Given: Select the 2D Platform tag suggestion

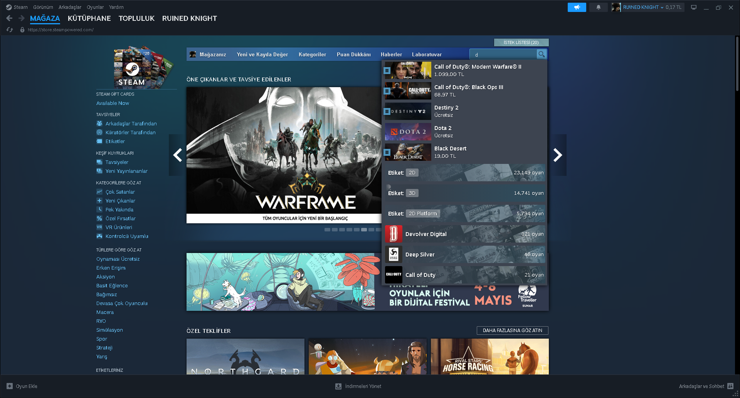Looking at the screenshot, I should point(465,213).
